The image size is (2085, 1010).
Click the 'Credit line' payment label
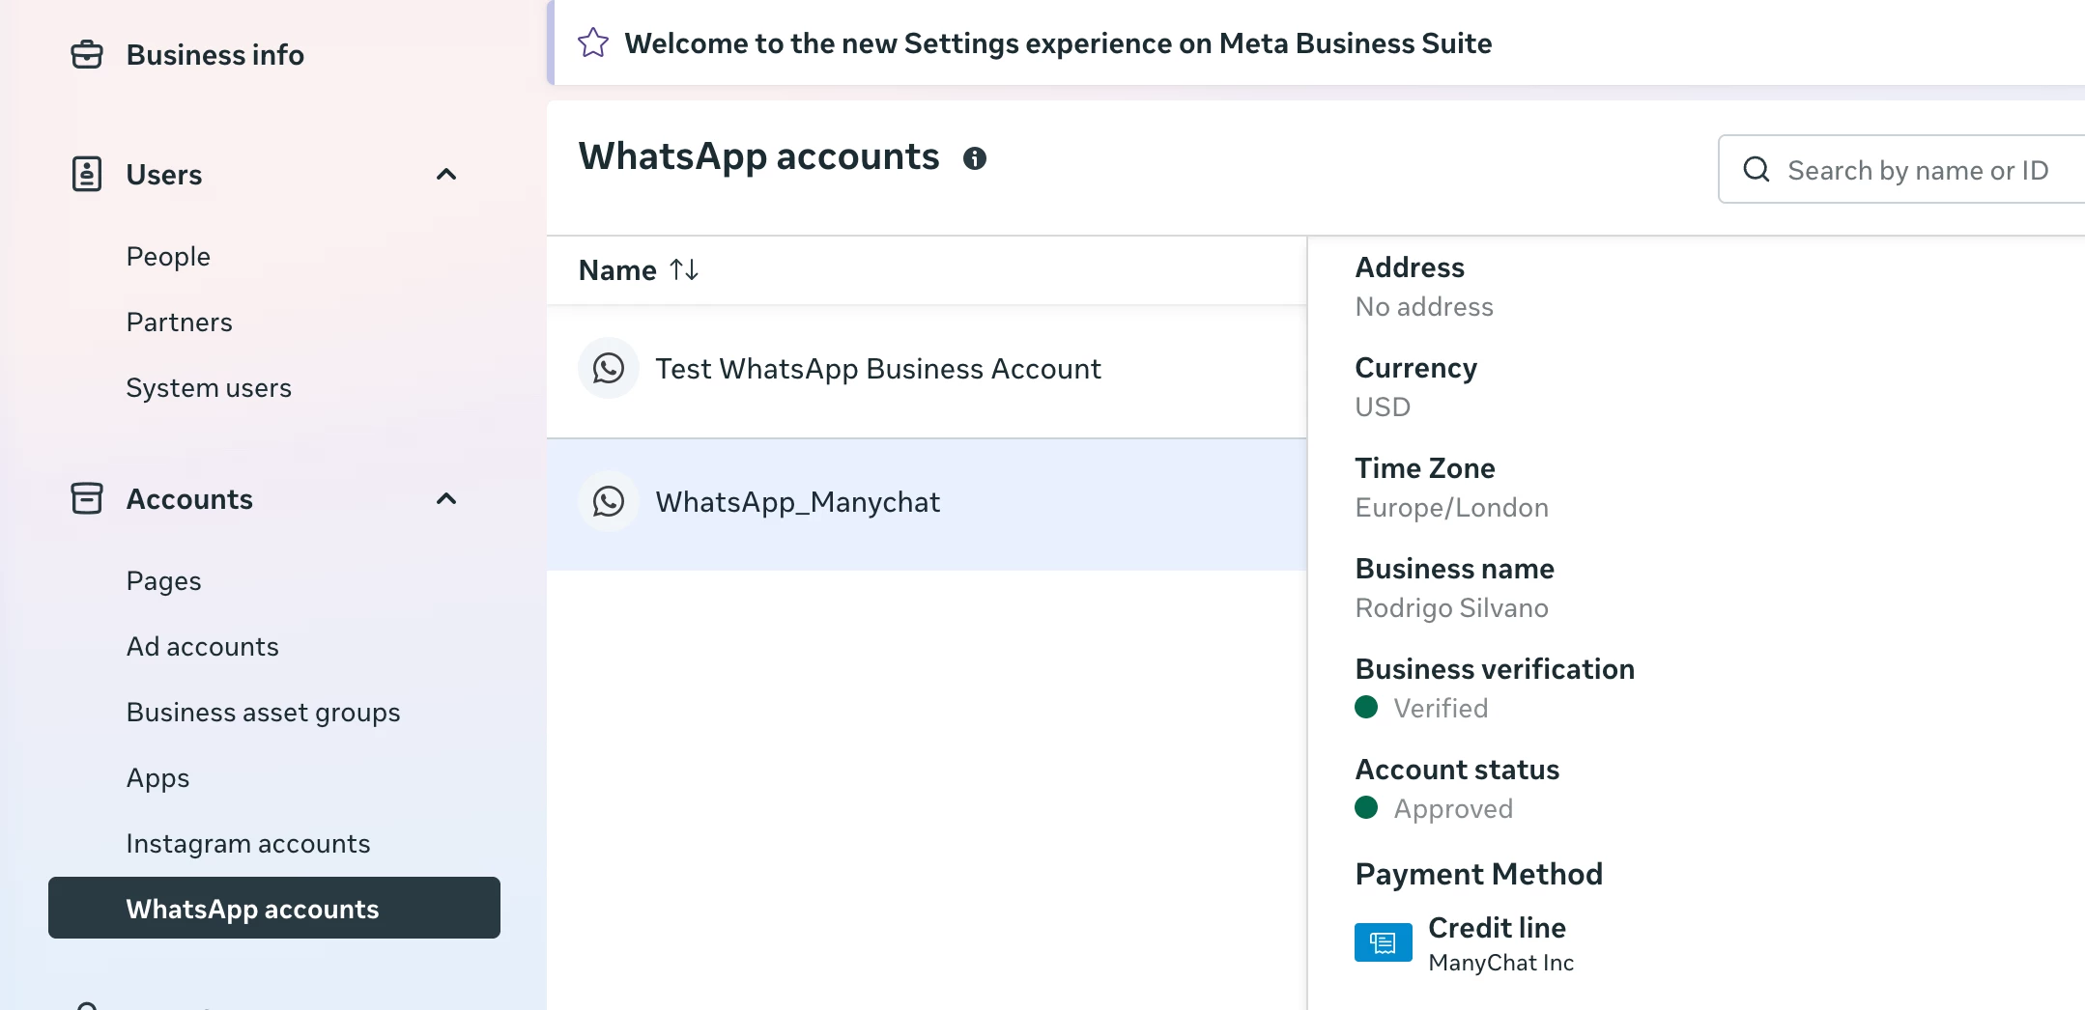1497,927
